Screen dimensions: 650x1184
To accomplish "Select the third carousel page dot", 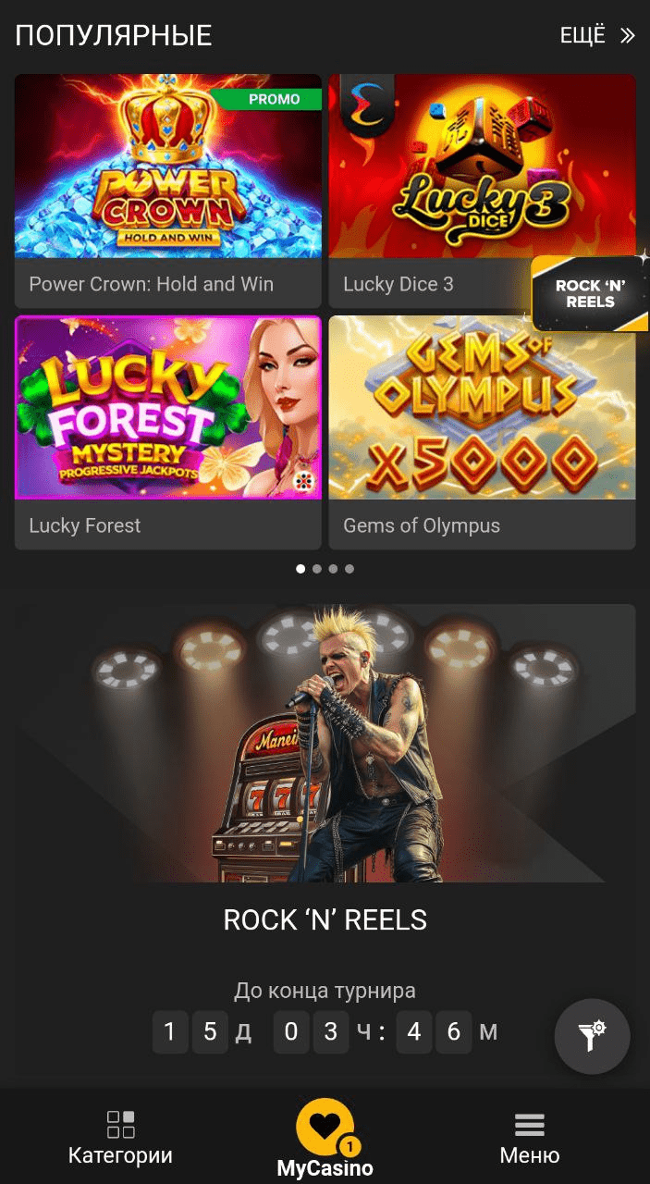I will [333, 569].
